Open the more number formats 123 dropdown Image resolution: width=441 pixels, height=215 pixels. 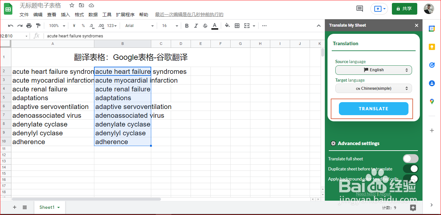[x=112, y=26]
